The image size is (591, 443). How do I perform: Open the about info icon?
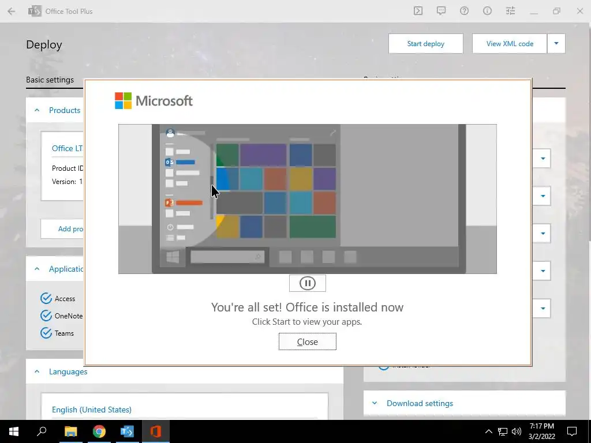[x=487, y=11]
